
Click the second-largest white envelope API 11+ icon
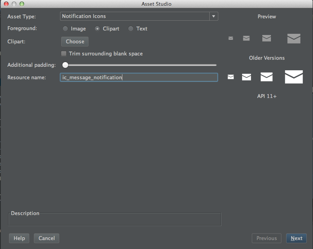(267, 77)
